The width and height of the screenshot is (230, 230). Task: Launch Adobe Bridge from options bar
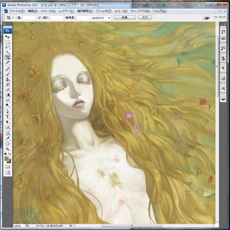point(207,18)
